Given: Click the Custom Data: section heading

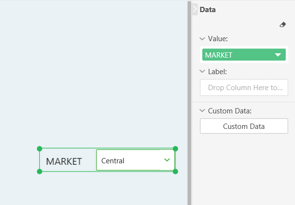Looking at the screenshot, I should [229, 111].
